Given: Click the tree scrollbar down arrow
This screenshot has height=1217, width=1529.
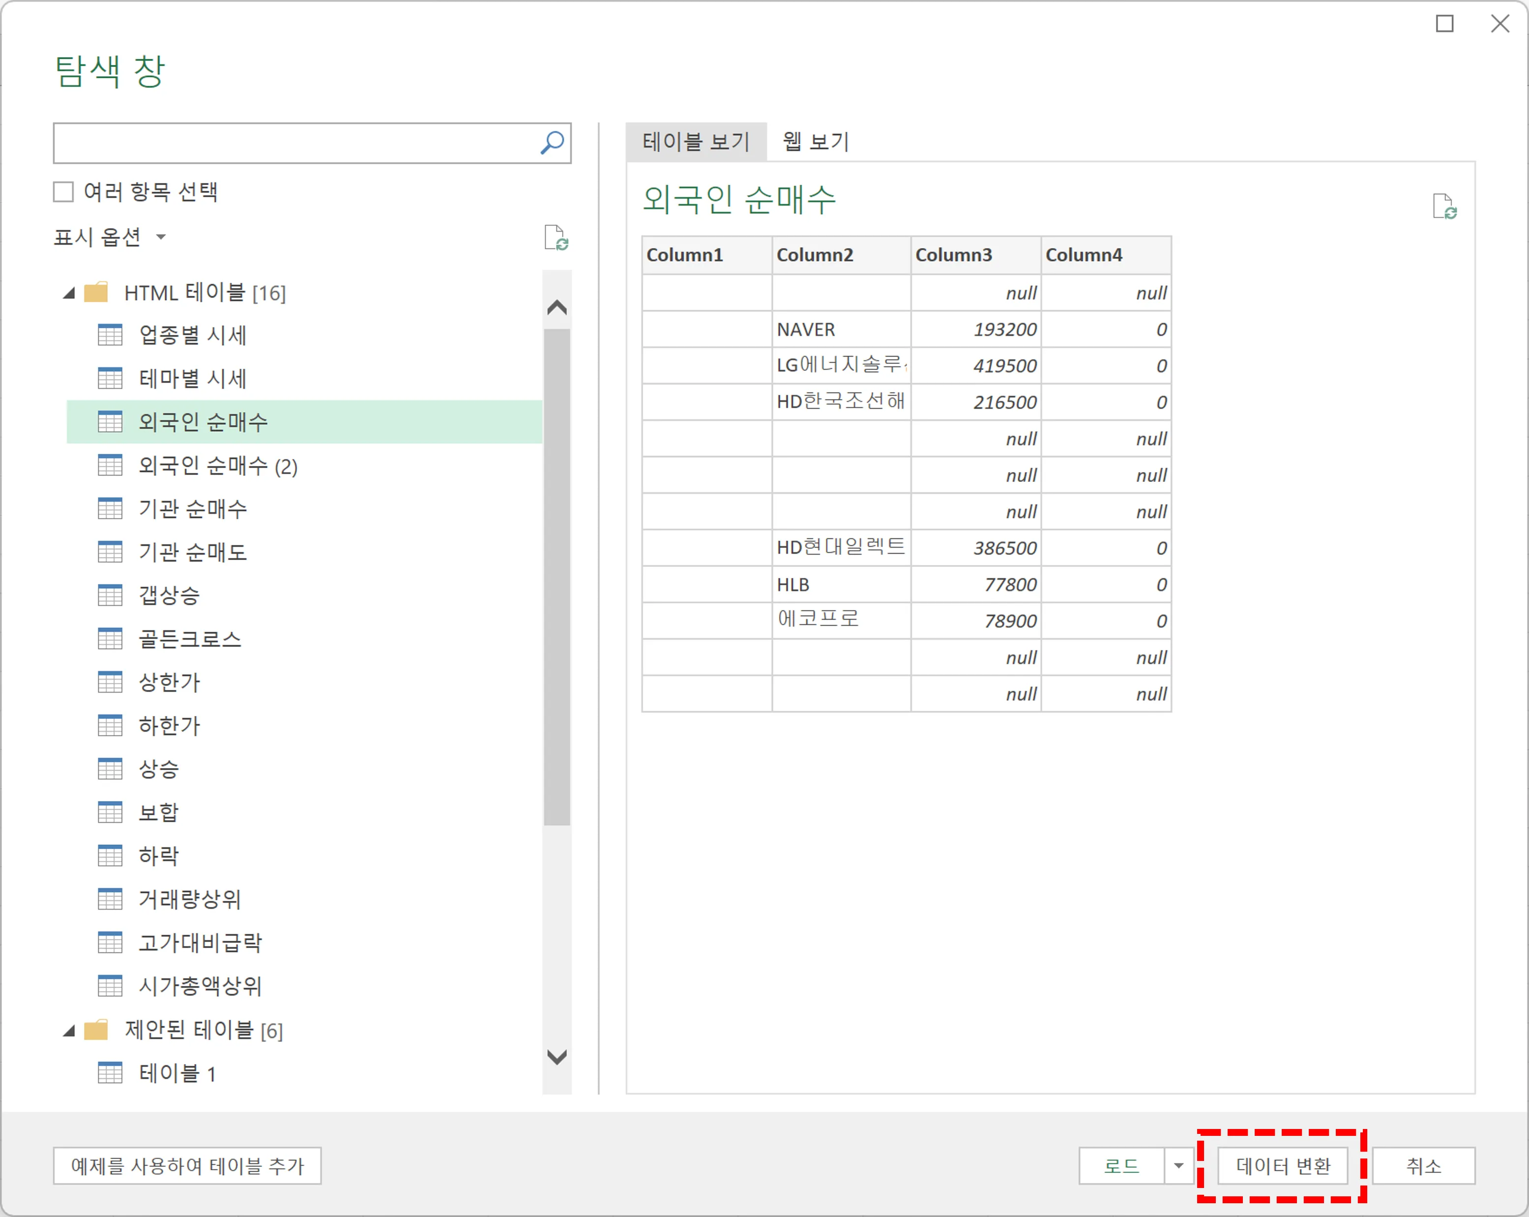Looking at the screenshot, I should (557, 1057).
